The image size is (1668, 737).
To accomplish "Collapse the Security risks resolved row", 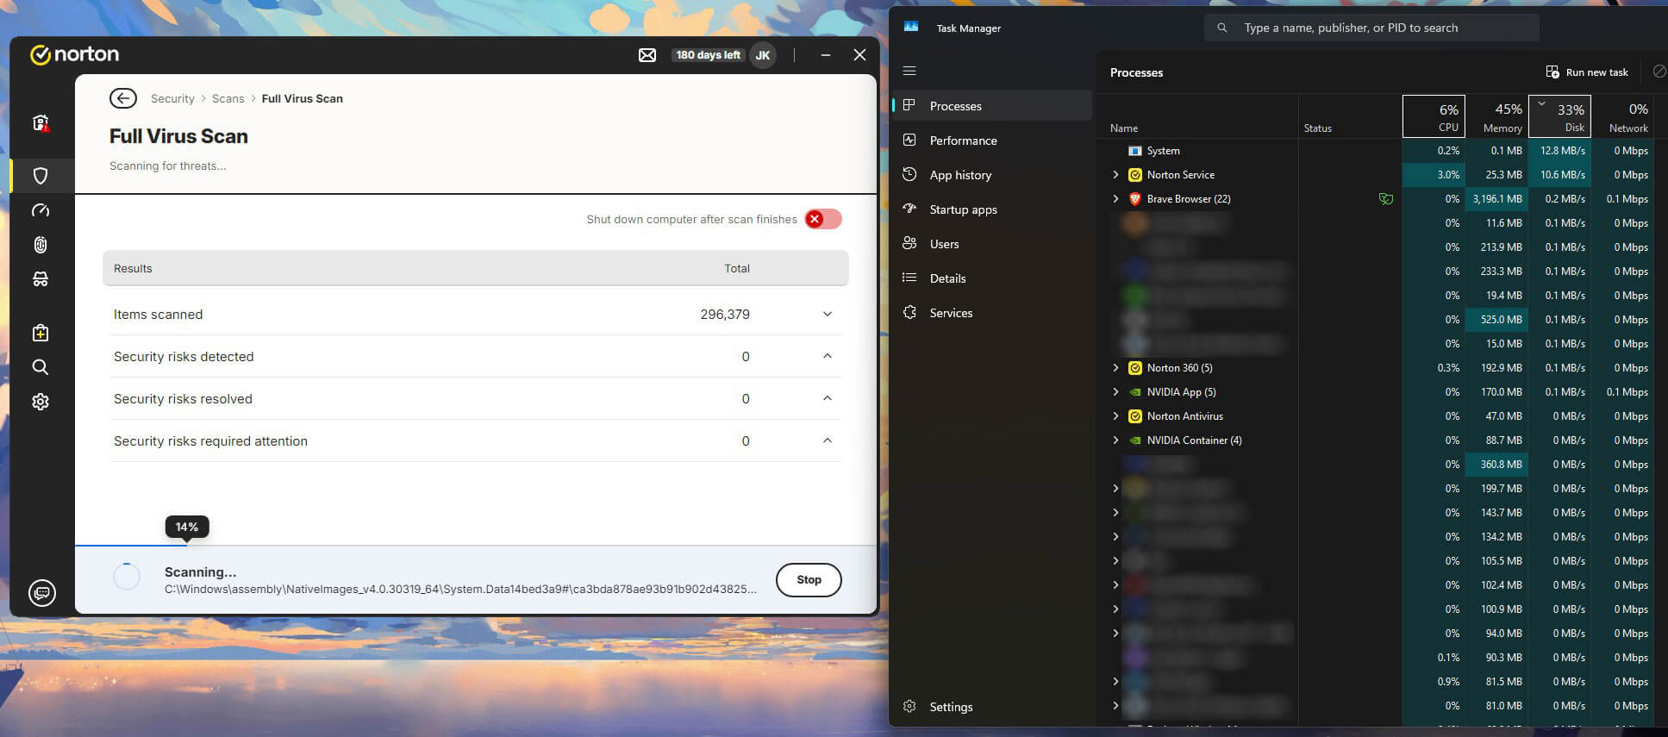I will [828, 398].
